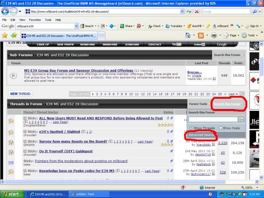Open Do It Yourself (DIY) Guidepost thread
Image resolution: width=264 pixels, height=198 pixels.
pyautogui.click(x=66, y=151)
